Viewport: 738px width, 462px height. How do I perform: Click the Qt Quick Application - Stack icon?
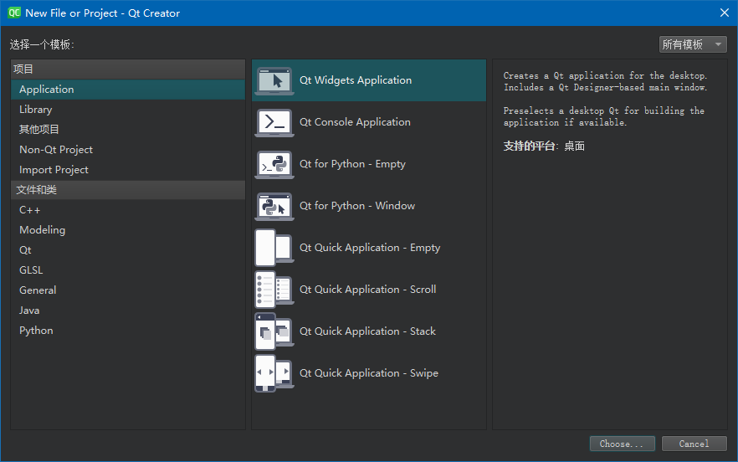point(274,331)
